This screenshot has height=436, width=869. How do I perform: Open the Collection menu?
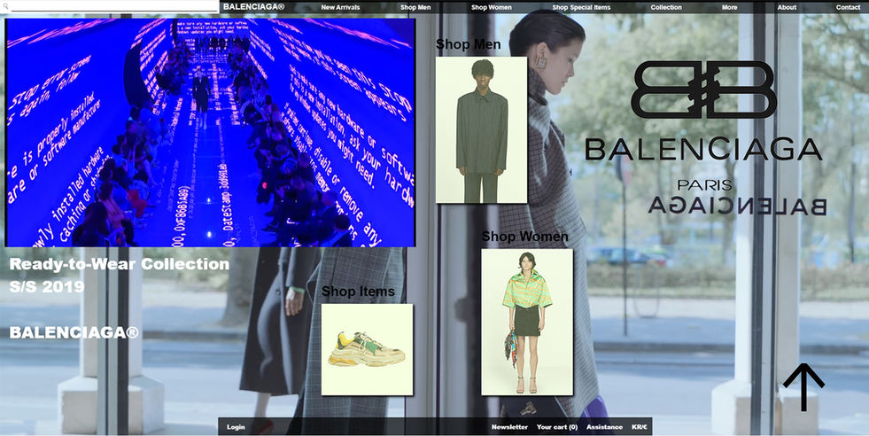tap(666, 7)
